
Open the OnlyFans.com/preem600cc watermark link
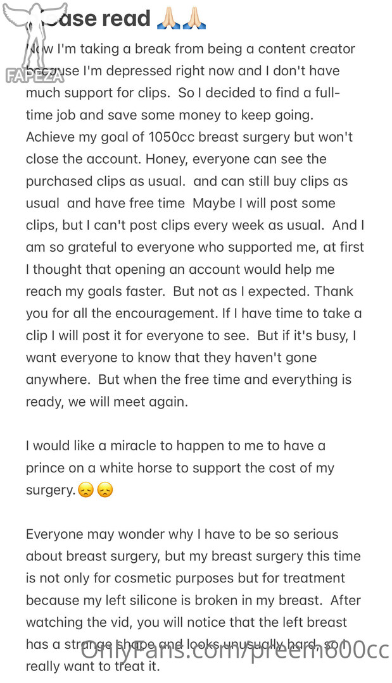236,649
